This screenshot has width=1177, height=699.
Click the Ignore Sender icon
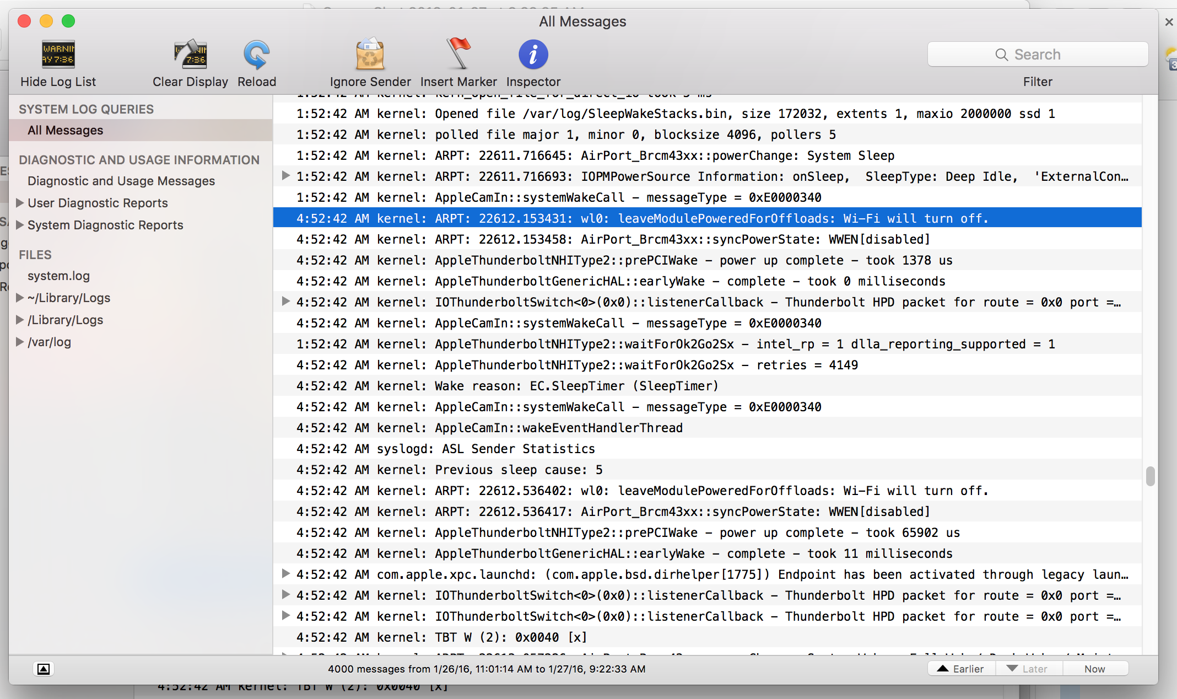point(370,55)
